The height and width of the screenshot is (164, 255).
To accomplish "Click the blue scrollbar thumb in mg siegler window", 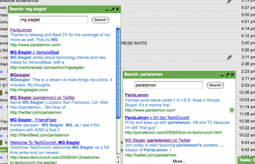I will click(118, 73).
